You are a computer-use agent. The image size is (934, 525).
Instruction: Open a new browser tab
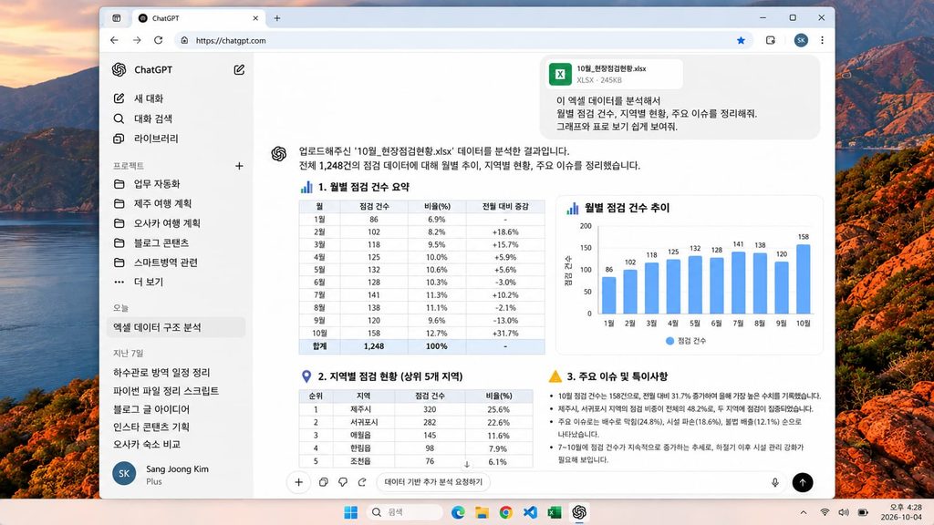click(277, 18)
